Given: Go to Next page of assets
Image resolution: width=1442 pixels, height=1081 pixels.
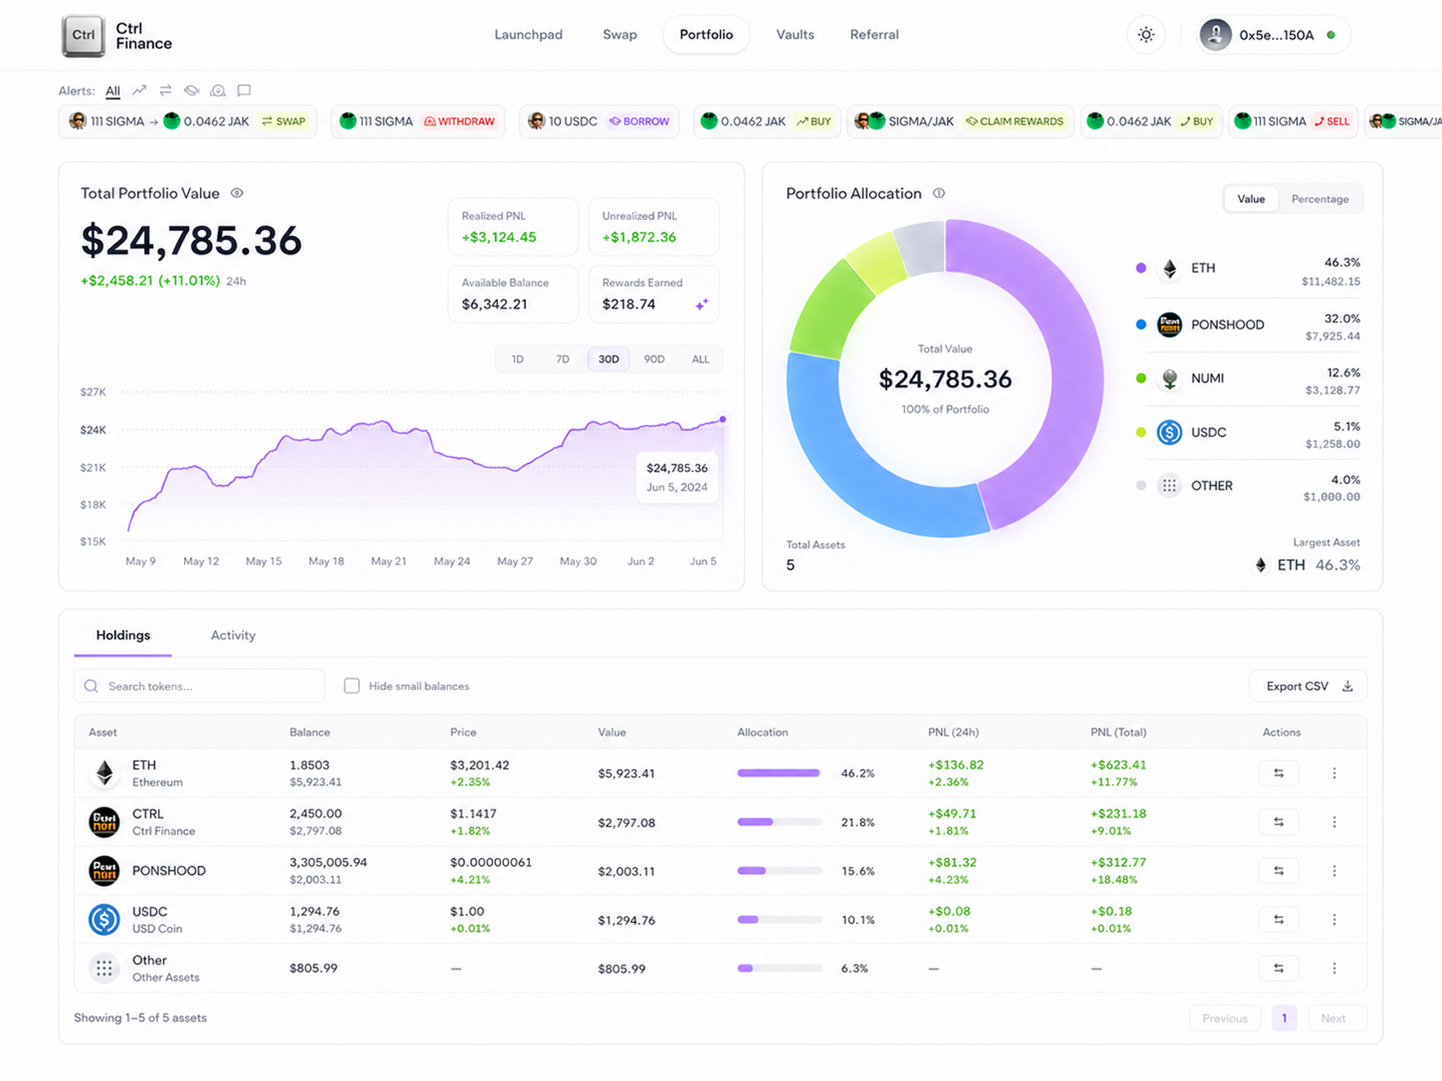Looking at the screenshot, I should click(1337, 1018).
